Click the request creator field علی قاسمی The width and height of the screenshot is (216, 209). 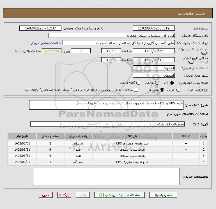click(x=119, y=43)
